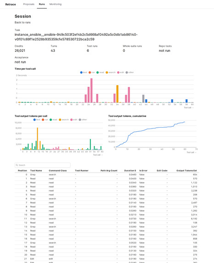Click duration cell 0.0520
Image resolution: width=214 pixels, height=263 pixels.
[133, 243]
